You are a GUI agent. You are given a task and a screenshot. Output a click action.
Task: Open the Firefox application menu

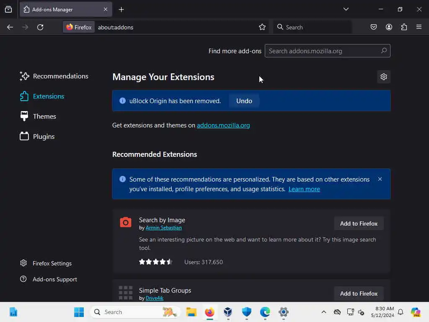pyautogui.click(x=419, y=27)
